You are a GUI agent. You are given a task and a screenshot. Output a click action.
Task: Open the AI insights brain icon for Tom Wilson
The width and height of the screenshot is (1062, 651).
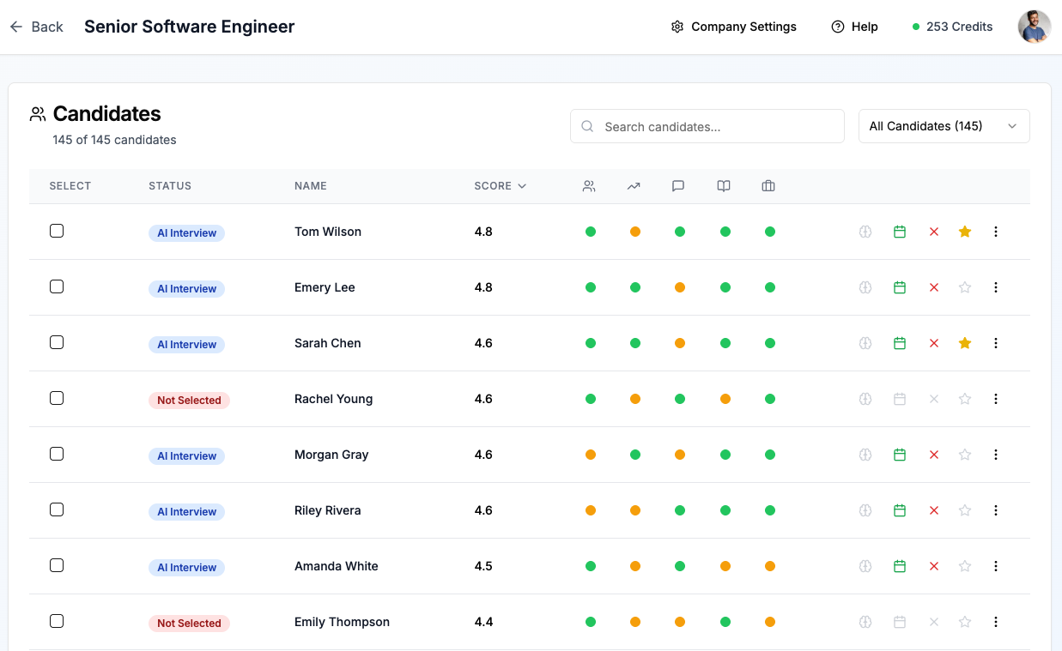865,232
